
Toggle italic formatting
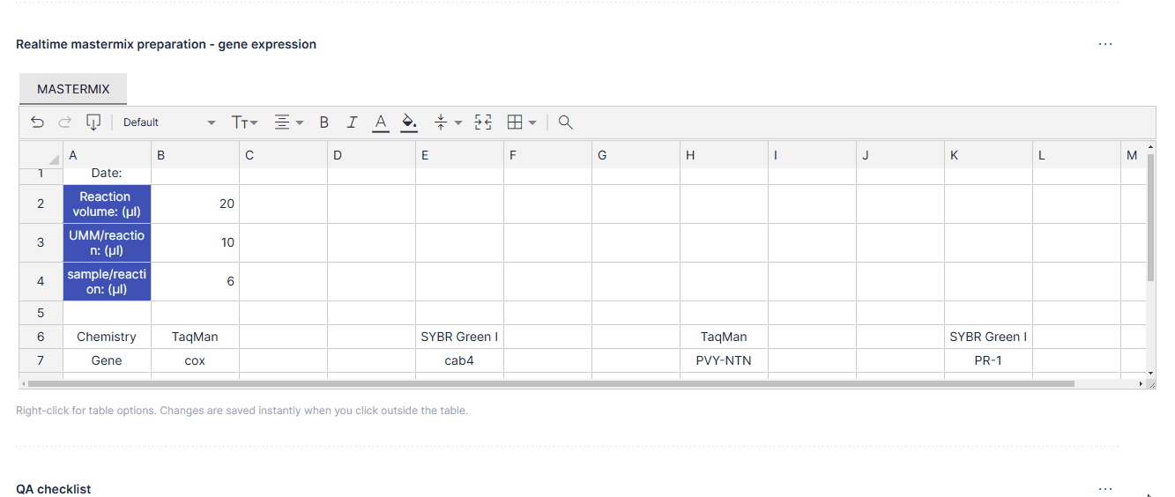click(x=352, y=122)
